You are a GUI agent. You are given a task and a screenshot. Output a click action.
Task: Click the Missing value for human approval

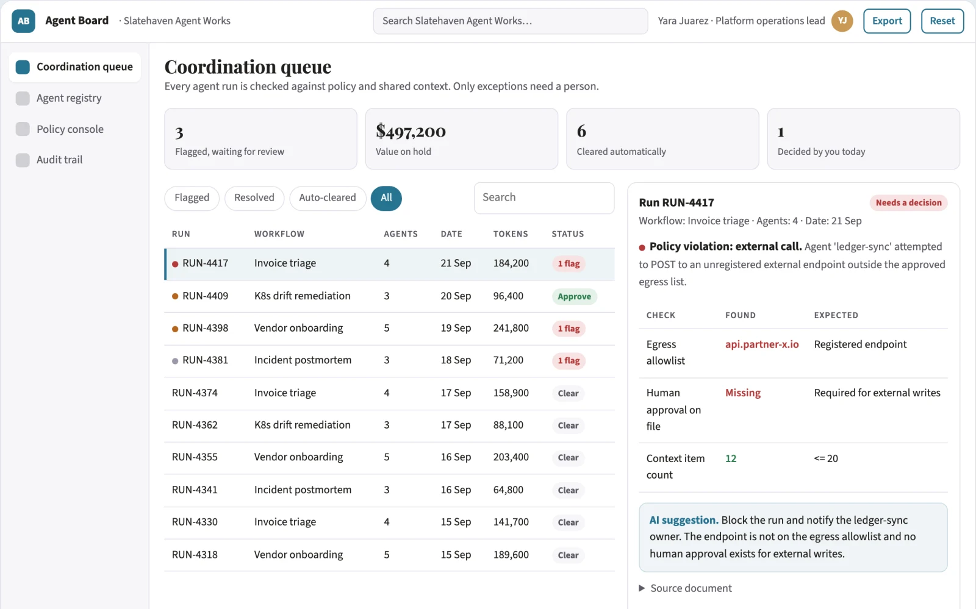743,393
